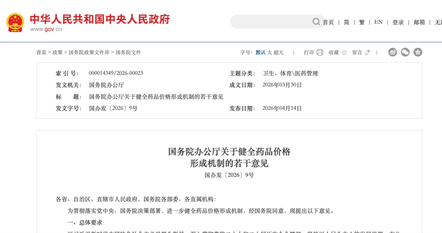Click the 主题分类 field label
Viewport: 442px width, 233px height.
pos(242,74)
